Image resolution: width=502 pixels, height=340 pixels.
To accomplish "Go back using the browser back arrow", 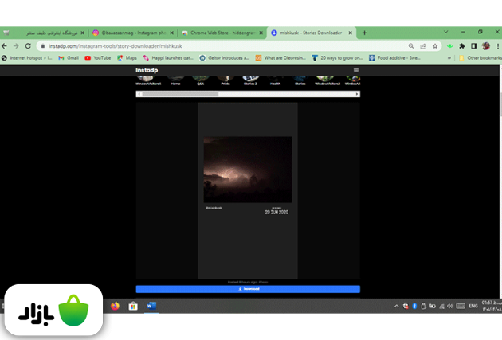I will point(6,46).
